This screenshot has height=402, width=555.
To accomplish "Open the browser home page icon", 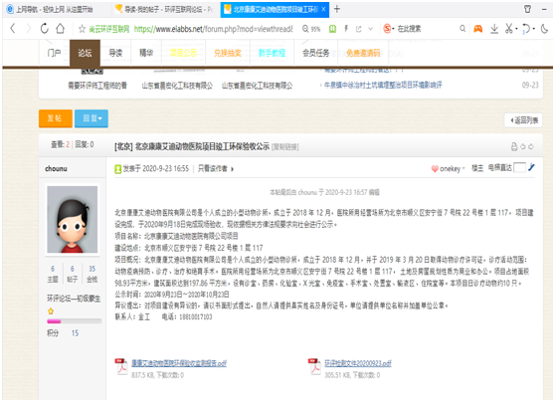I will click(60, 28).
